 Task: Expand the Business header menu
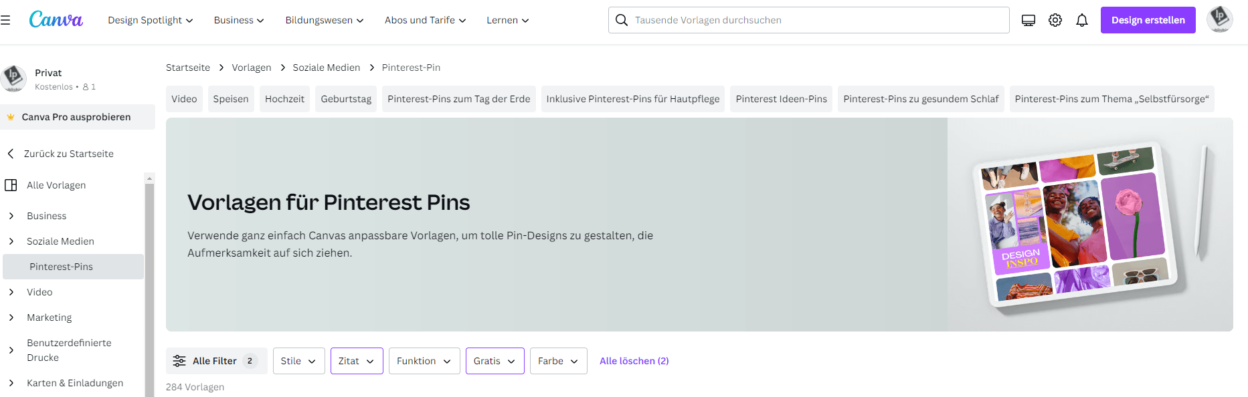(239, 20)
